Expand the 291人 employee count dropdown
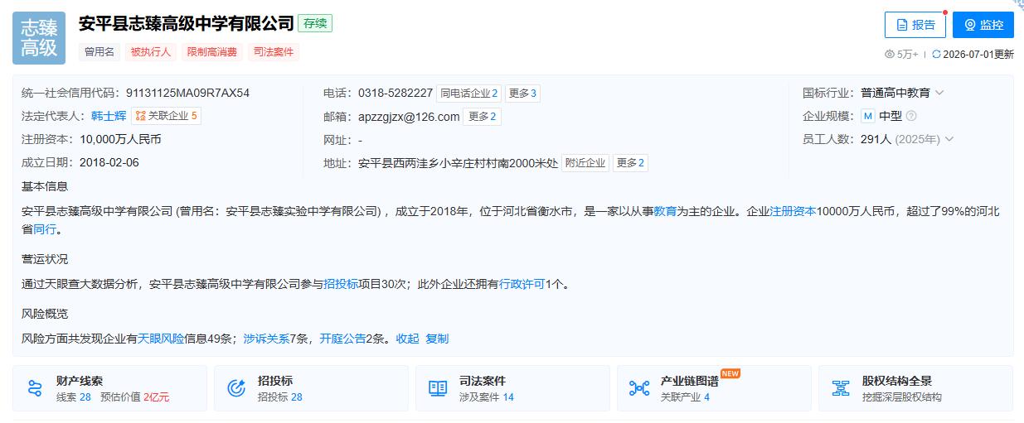 coord(949,139)
